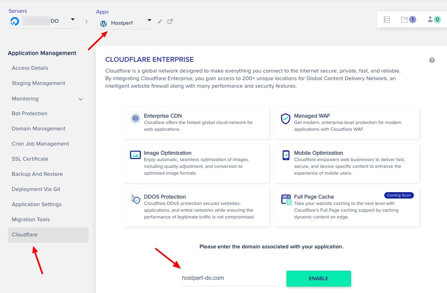447x293 pixels.
Task: Go to Staging Management
Action: [38, 83]
